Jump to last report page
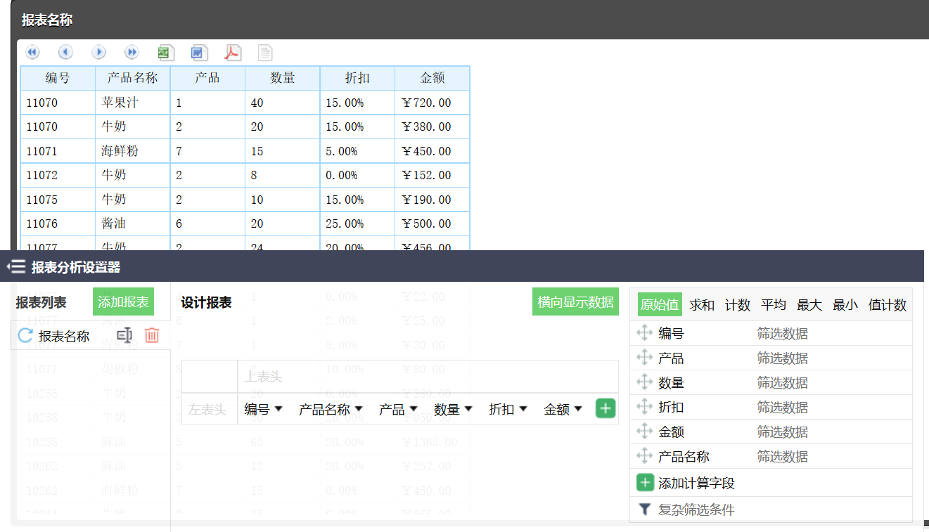Image resolution: width=929 pixels, height=532 pixels. pos(132,52)
